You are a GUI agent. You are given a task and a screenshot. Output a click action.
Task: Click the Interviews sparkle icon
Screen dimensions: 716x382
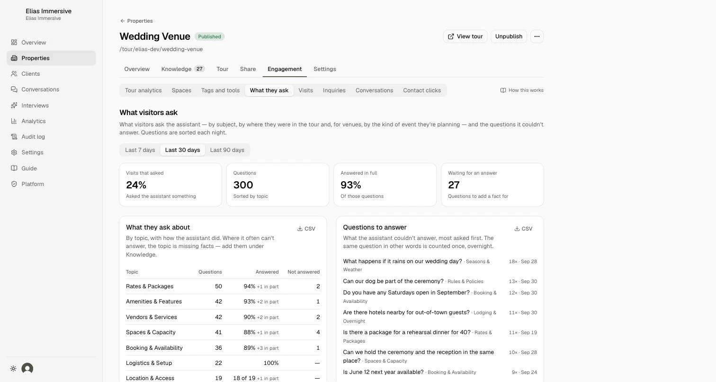click(14, 106)
